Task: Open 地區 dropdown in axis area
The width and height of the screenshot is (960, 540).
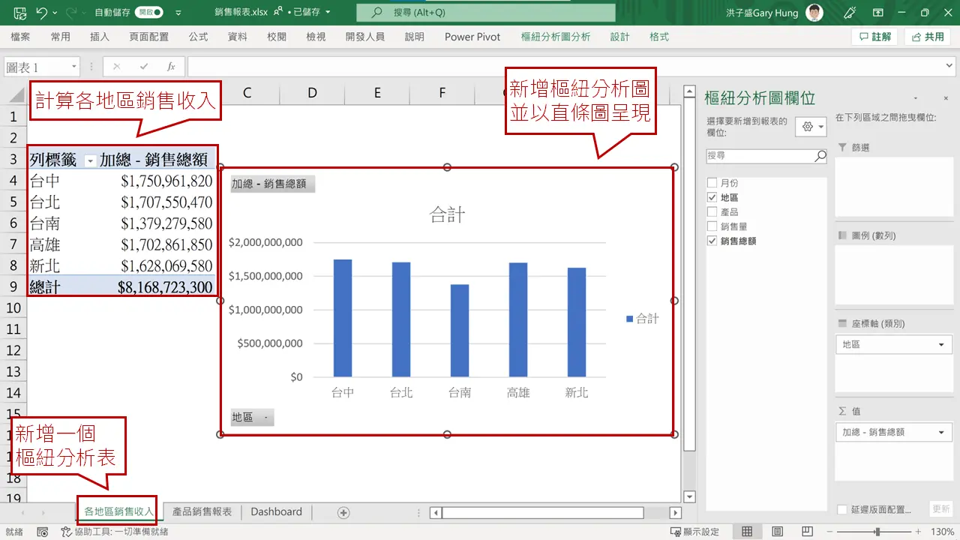Action: (942, 344)
